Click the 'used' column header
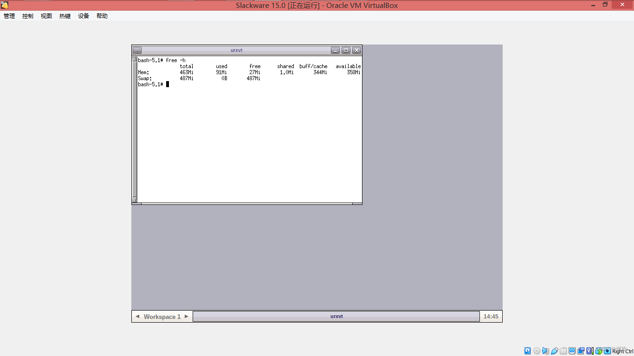 click(221, 66)
